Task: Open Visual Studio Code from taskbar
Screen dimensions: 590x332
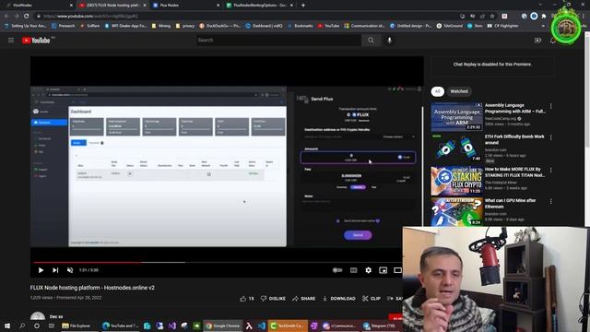Action: (x=262, y=326)
